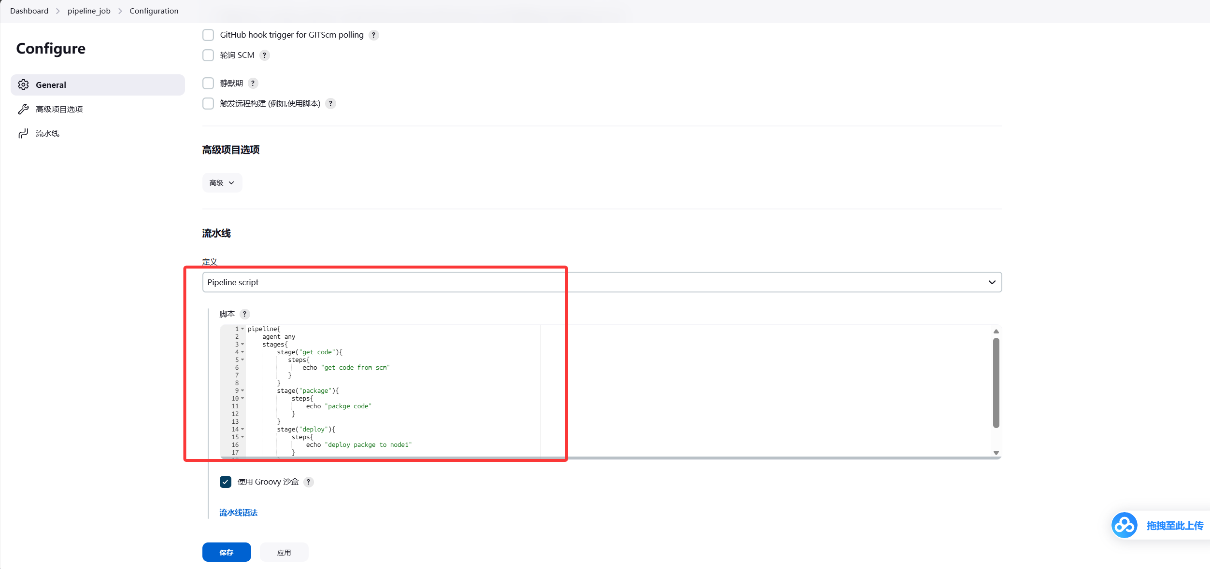Screen dimensions: 1210x569
Task: Click the 保存 save button
Action: pos(227,553)
